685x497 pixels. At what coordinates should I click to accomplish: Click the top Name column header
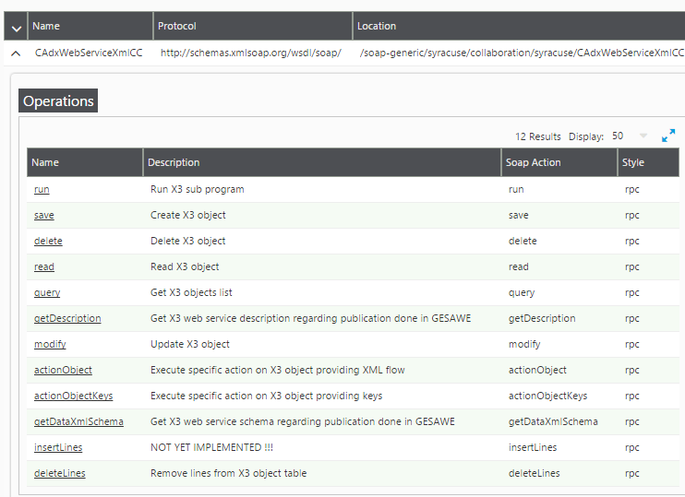click(90, 26)
